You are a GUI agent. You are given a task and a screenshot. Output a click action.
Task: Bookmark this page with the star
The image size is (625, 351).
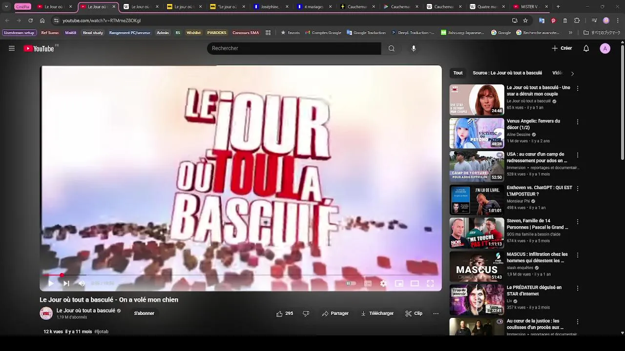click(x=525, y=20)
